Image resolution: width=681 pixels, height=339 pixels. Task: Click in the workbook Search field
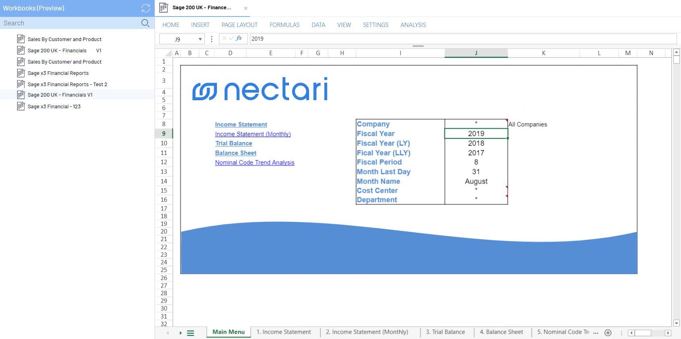[70, 23]
